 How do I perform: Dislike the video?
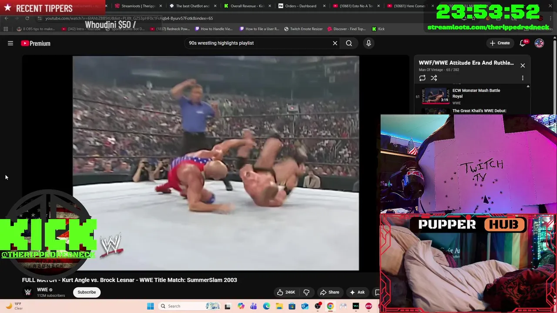pyautogui.click(x=306, y=292)
